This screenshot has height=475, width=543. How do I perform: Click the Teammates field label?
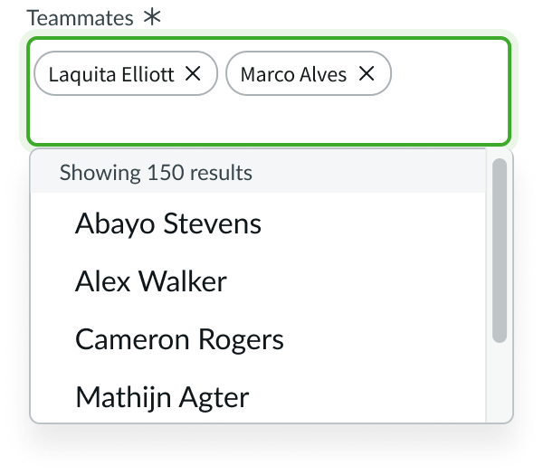point(80,17)
